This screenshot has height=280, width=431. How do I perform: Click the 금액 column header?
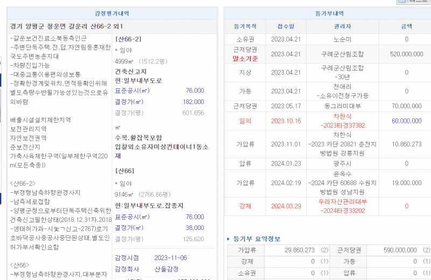[406, 26]
